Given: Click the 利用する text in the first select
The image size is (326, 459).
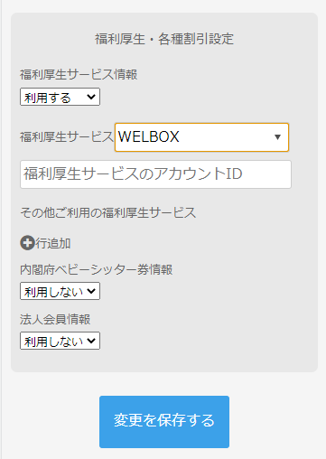Looking at the screenshot, I should tap(48, 98).
